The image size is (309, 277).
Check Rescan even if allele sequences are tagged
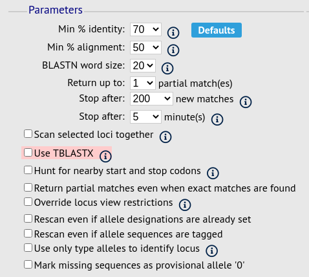pos(28,234)
